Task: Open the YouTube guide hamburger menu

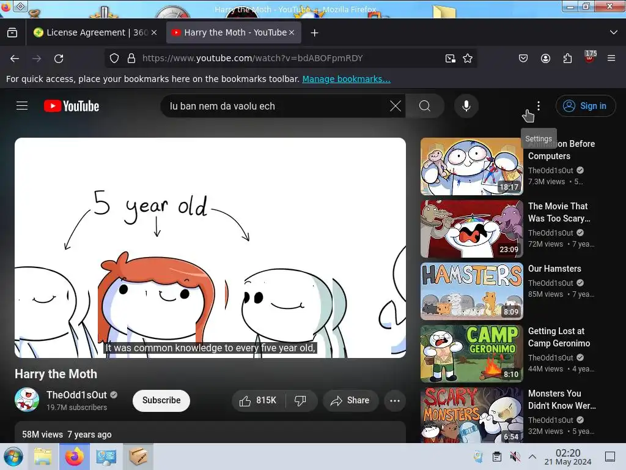Action: 22,106
